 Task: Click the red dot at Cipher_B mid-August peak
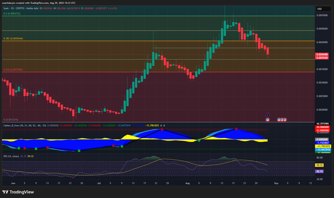236,129
